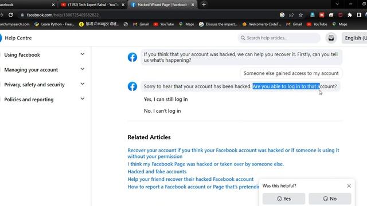
Task: Open 'I think my Facebook Page was hacked' article
Action: point(205,164)
